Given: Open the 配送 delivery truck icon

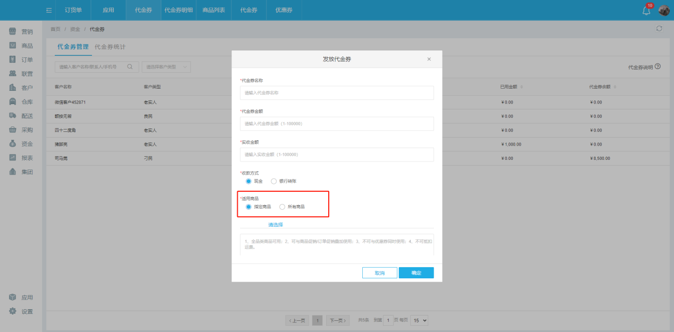Looking at the screenshot, I should coord(12,116).
